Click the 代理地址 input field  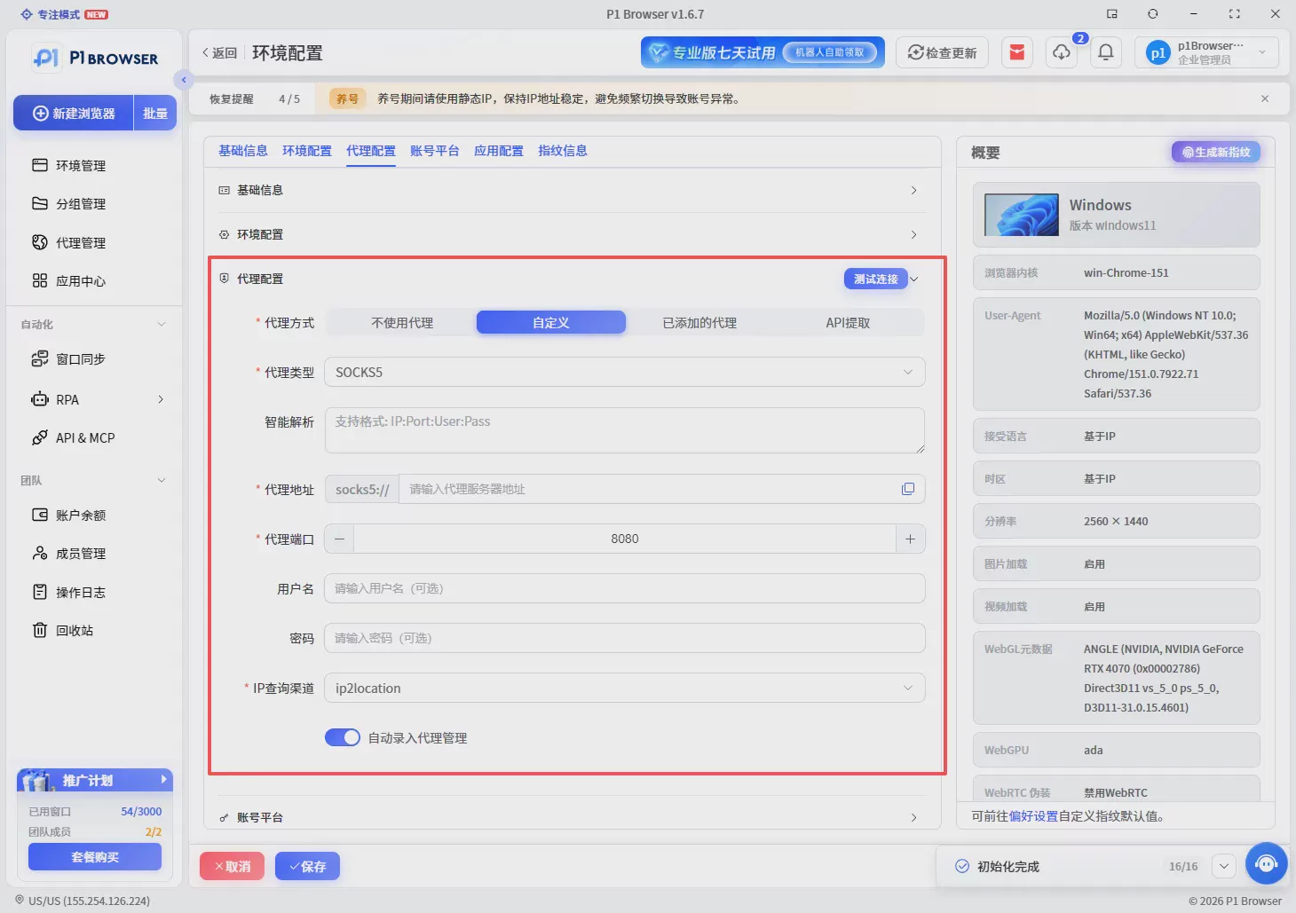click(x=648, y=489)
